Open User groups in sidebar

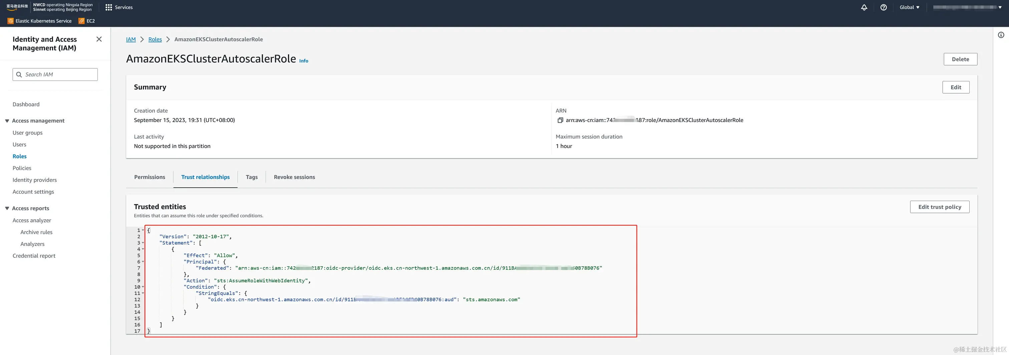coord(27,133)
